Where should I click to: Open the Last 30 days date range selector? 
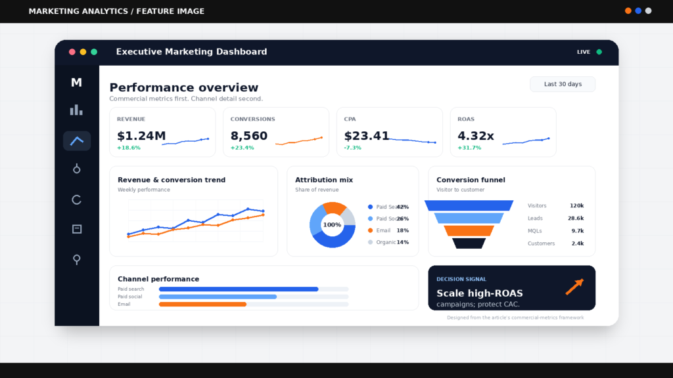[563, 84]
